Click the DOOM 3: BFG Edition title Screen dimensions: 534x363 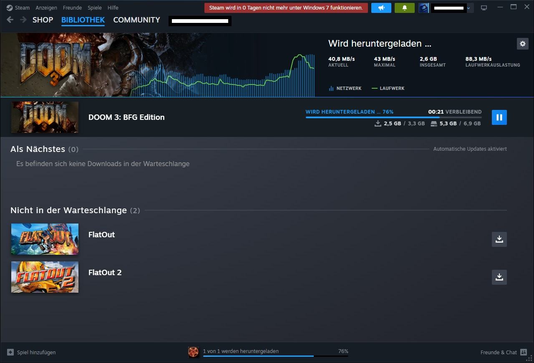126,117
